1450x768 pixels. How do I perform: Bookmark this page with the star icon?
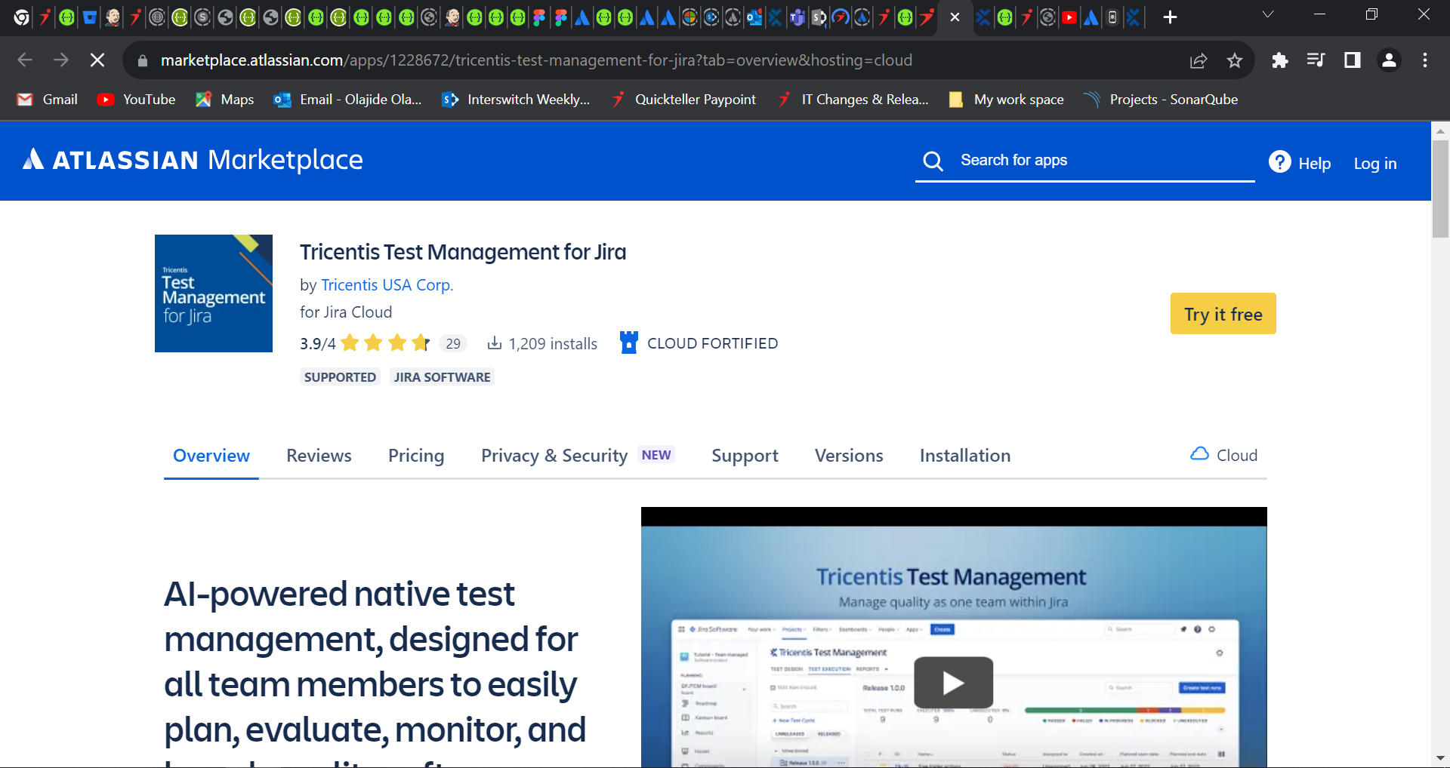tap(1235, 60)
